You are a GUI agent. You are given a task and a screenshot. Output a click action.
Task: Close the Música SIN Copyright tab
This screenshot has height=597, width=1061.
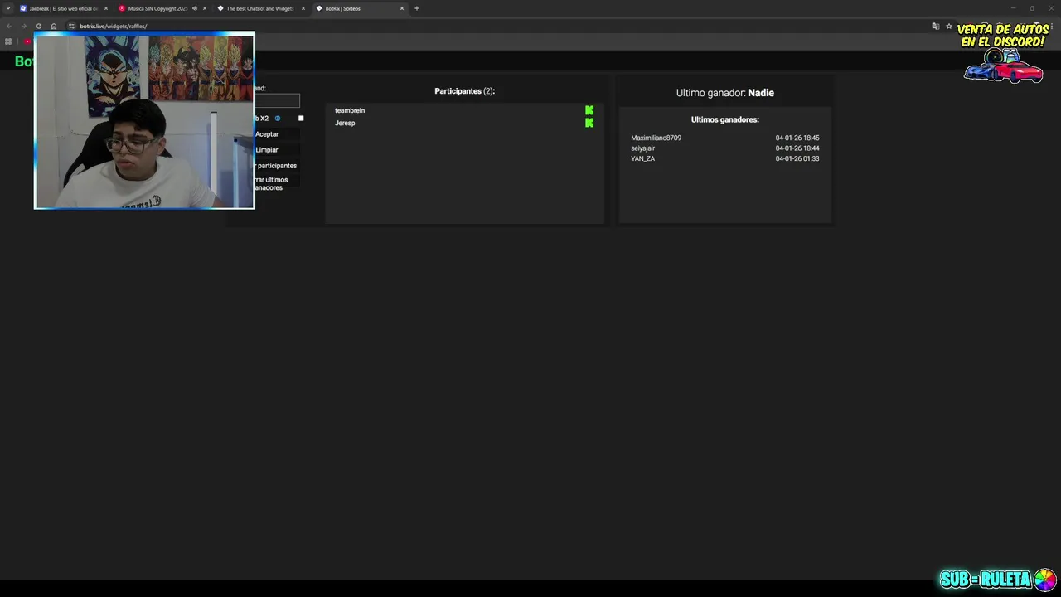[205, 8]
